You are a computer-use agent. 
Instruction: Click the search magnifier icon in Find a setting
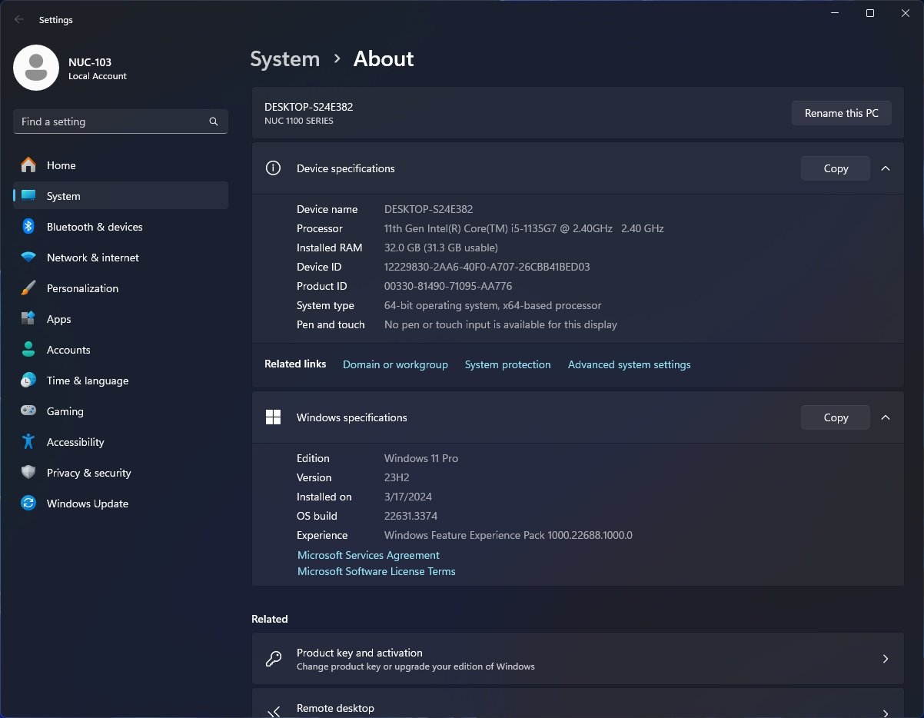(x=214, y=121)
